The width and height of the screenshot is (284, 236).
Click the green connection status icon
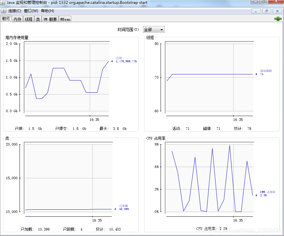click(x=278, y=19)
